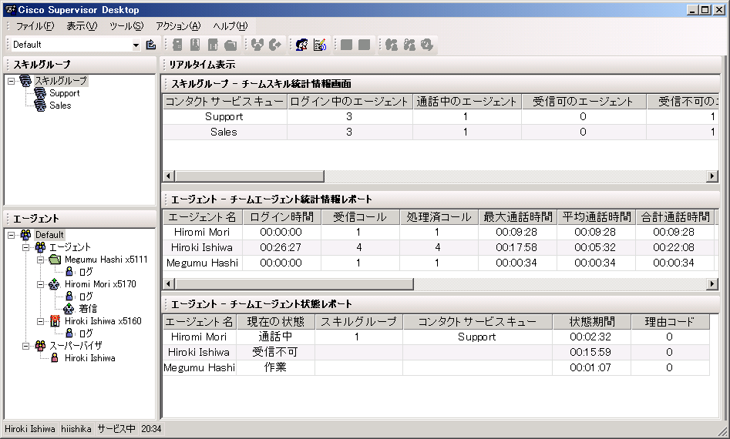Select Hiroki Ishiwa under スーパーバイザ
This screenshot has height=439, width=730.
pyautogui.click(x=90, y=358)
